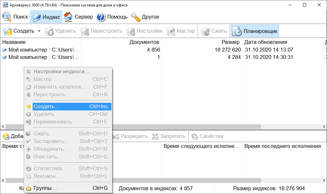
Task: Click the date 31.10.2020 14:30:31
Action: (x=269, y=57)
